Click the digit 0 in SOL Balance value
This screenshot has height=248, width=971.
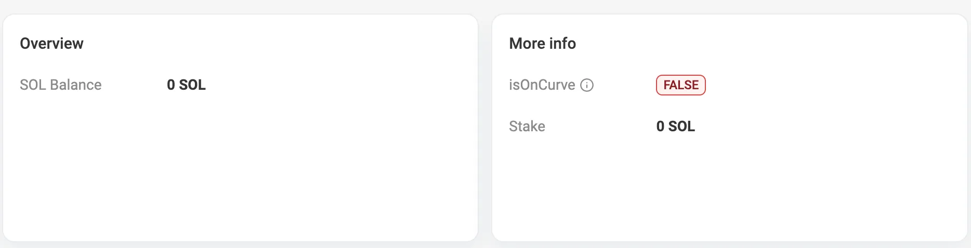170,85
